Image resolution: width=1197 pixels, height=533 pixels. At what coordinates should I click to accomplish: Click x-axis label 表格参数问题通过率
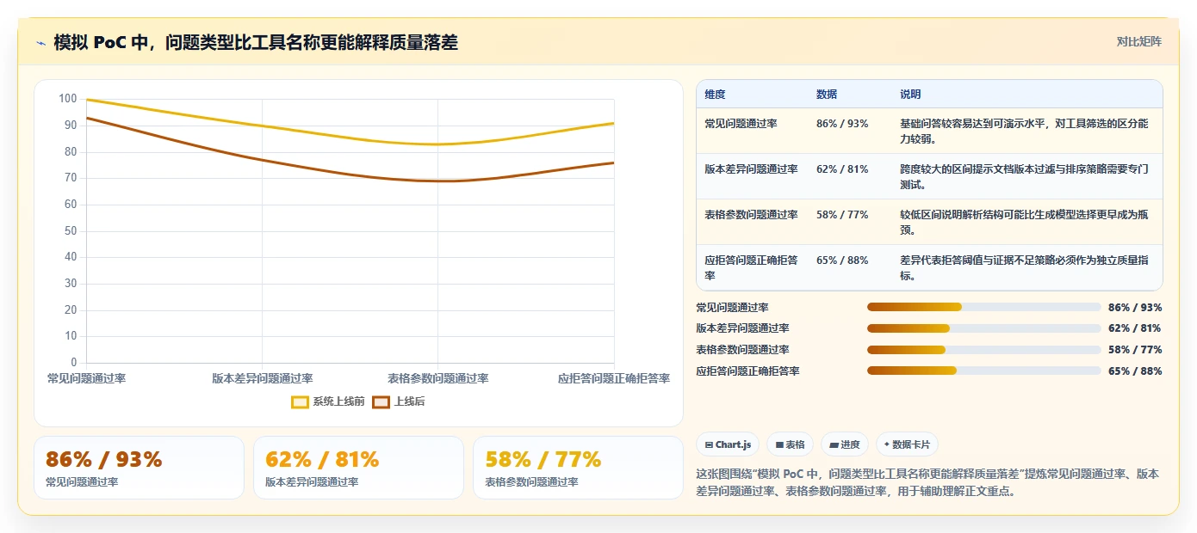point(437,378)
